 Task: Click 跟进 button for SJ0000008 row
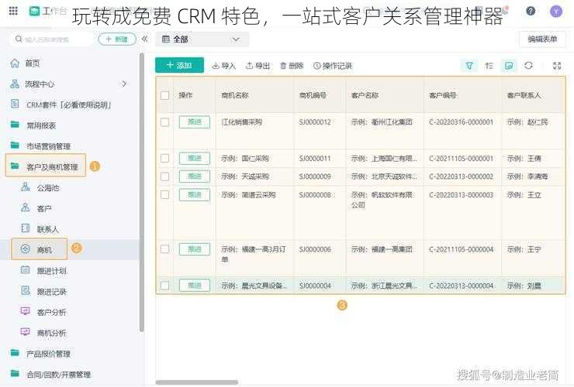coord(195,194)
